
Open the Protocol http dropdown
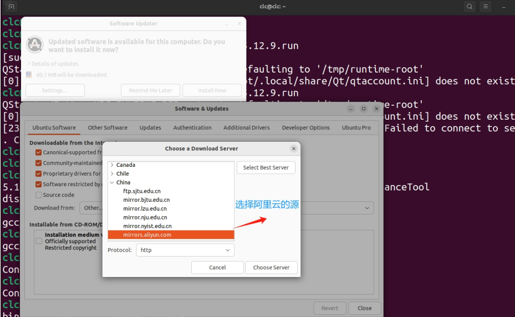[185, 250]
